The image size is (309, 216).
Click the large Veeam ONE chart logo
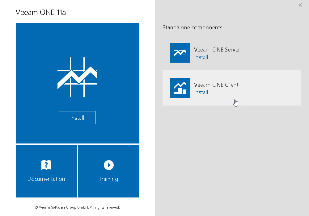click(77, 77)
